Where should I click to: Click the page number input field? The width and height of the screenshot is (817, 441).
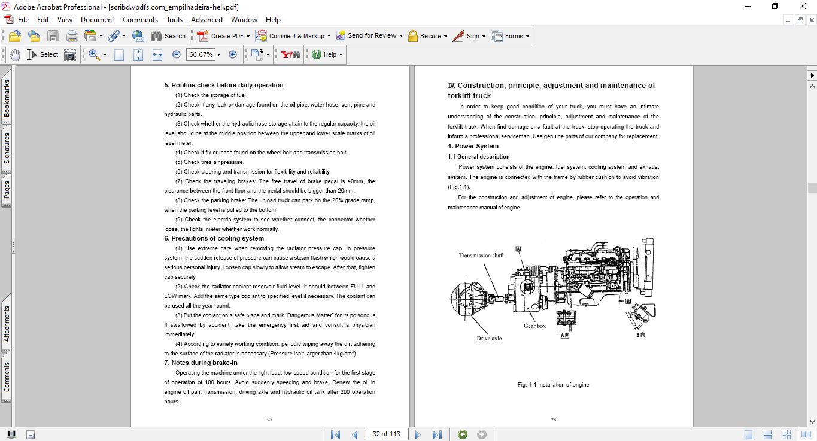click(x=386, y=434)
